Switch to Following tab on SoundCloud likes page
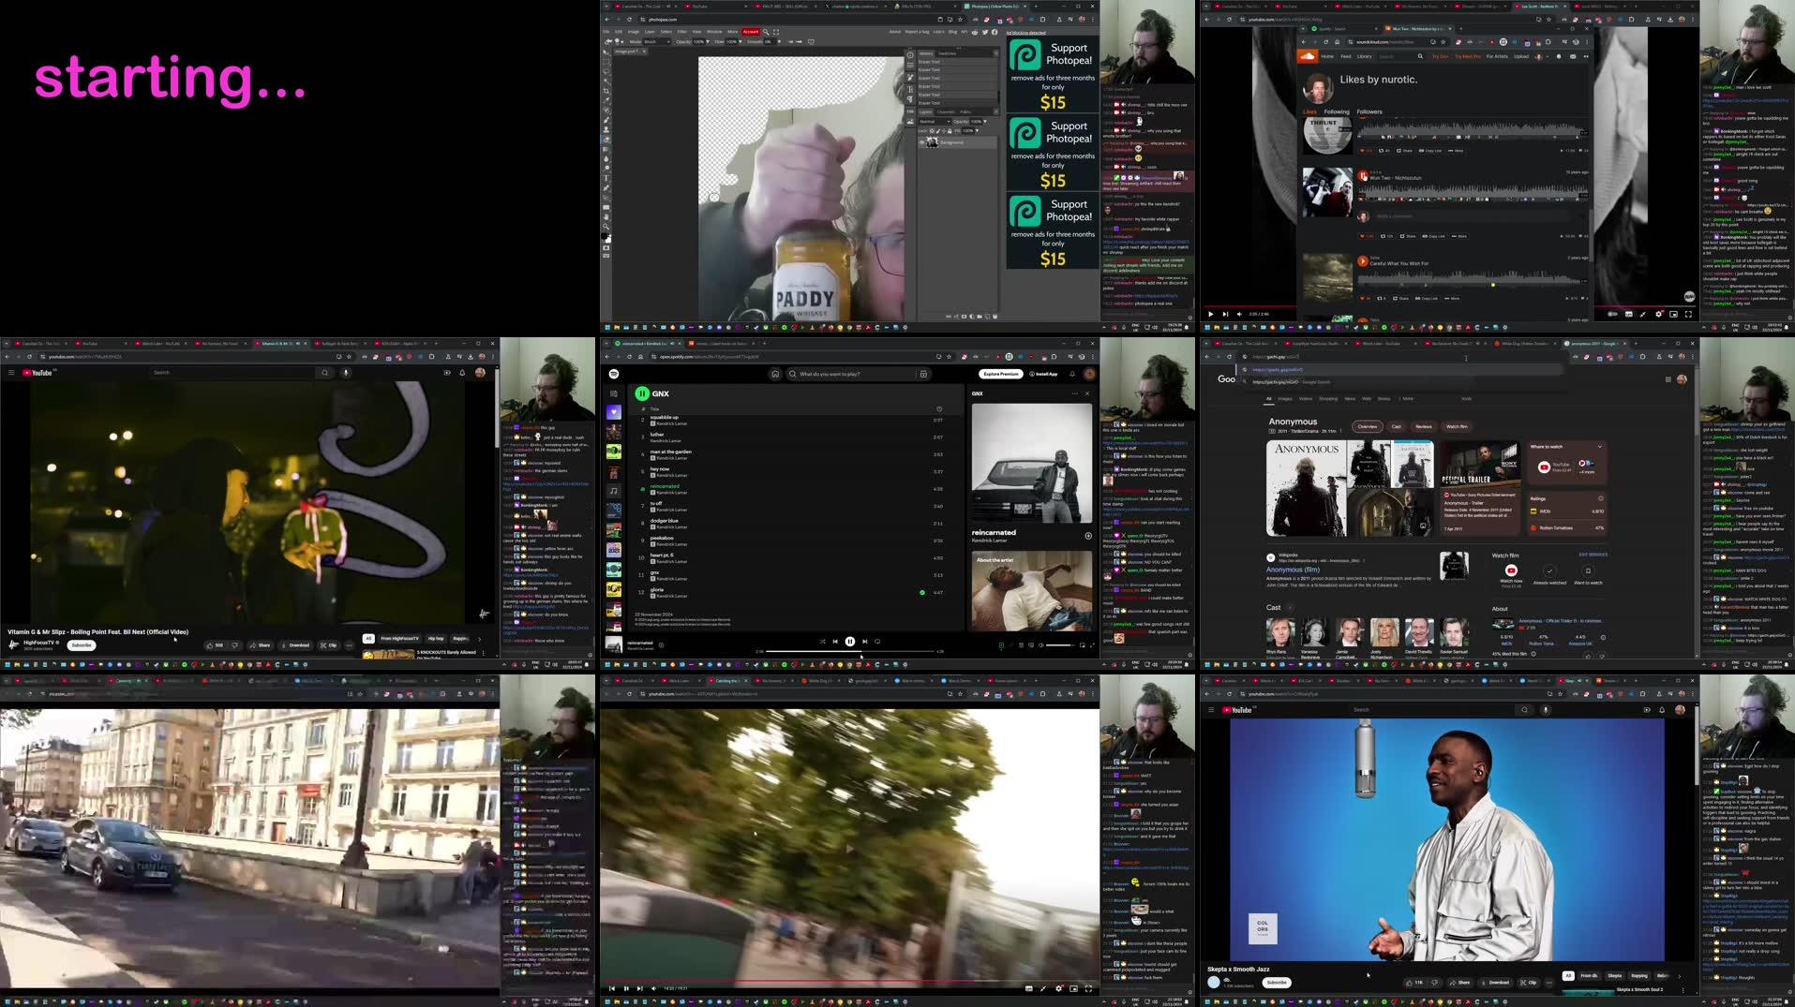This screenshot has height=1007, width=1795. (1337, 111)
